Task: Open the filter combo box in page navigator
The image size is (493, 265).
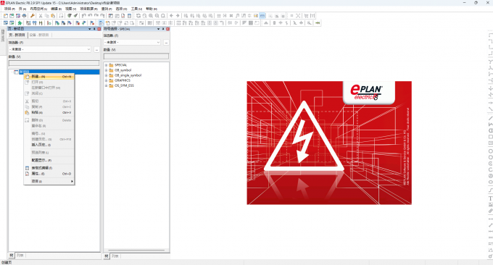Action: 50,49
